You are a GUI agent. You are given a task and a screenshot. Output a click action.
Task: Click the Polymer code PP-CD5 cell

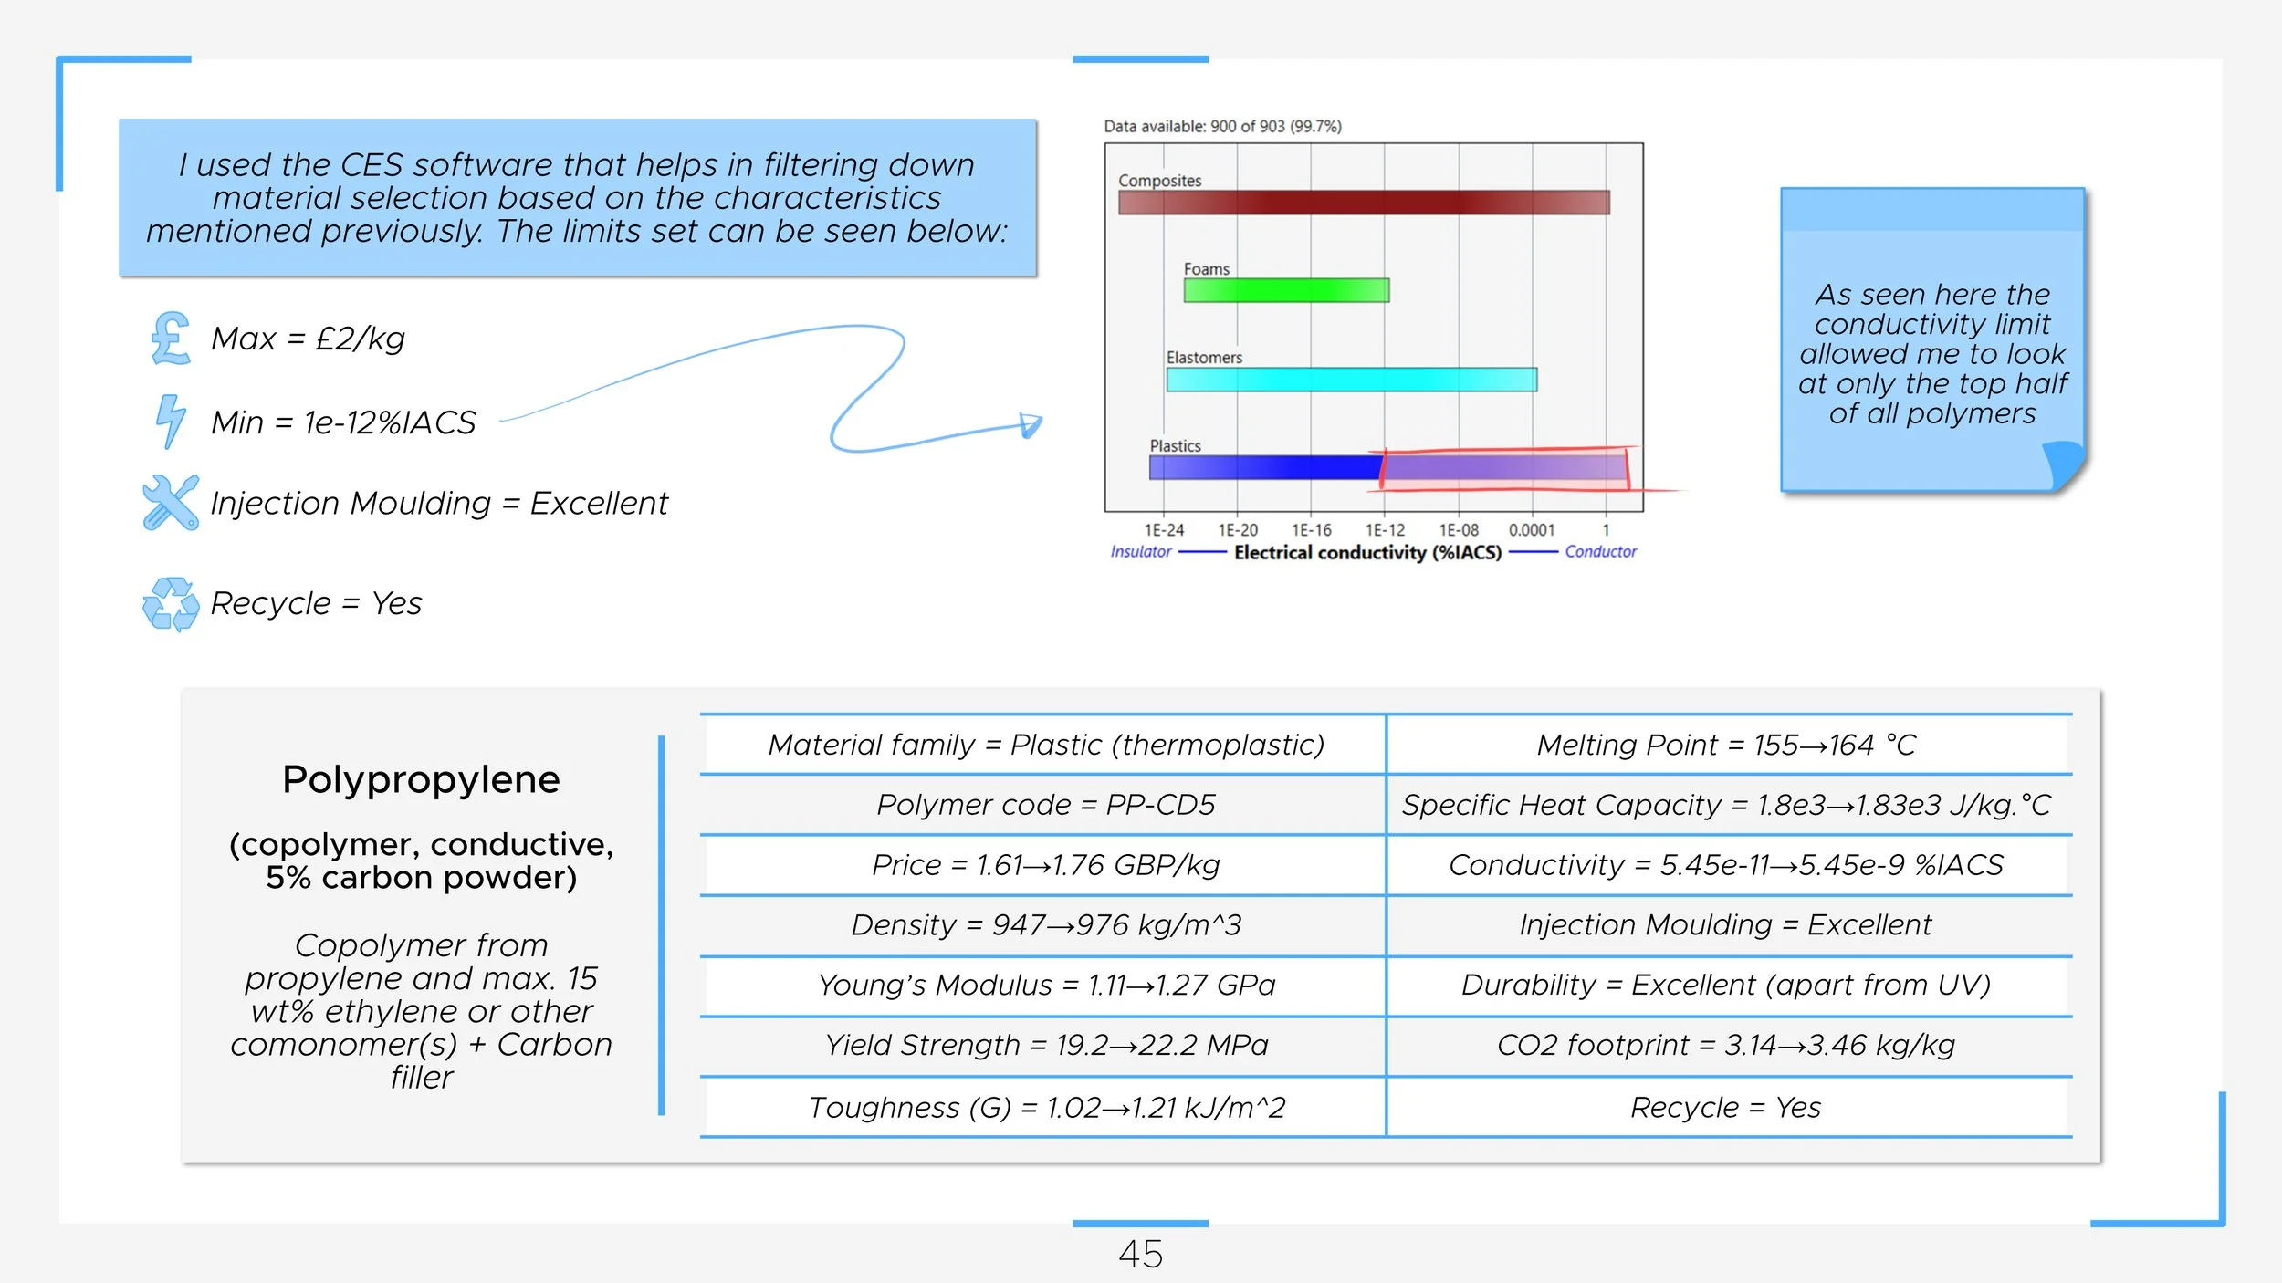click(x=1045, y=805)
